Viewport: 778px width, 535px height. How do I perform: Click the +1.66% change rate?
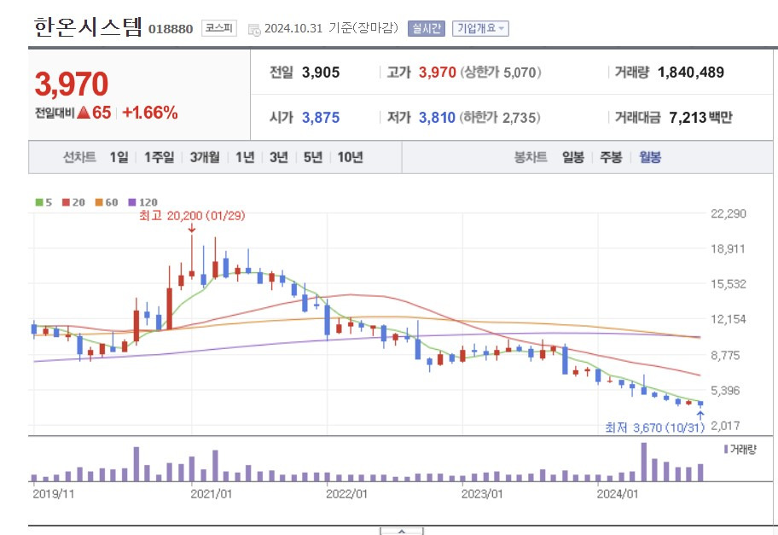(x=150, y=113)
